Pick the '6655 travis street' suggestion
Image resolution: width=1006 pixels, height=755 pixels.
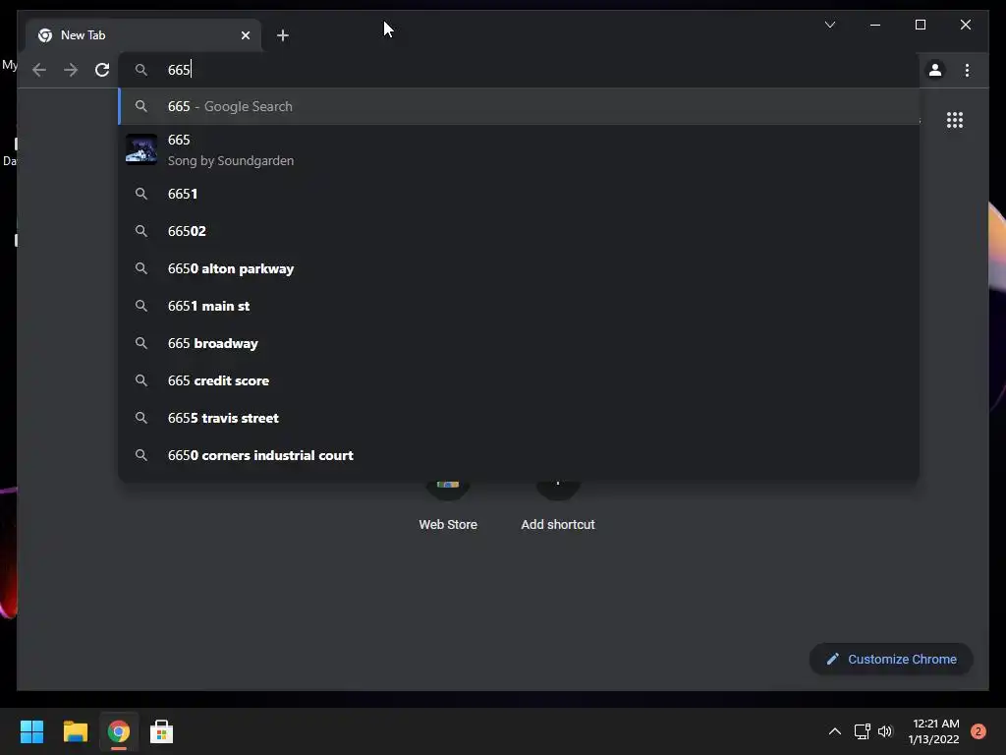[x=519, y=418]
